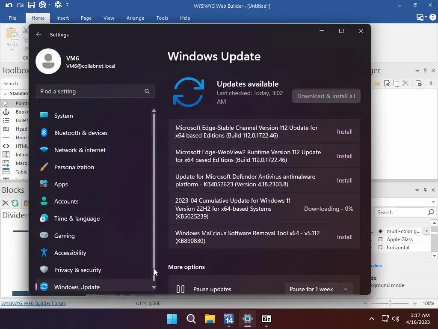Customize quick access toolbar dropdown
This screenshot has width=438, height=329.
pyautogui.click(x=67, y=5)
